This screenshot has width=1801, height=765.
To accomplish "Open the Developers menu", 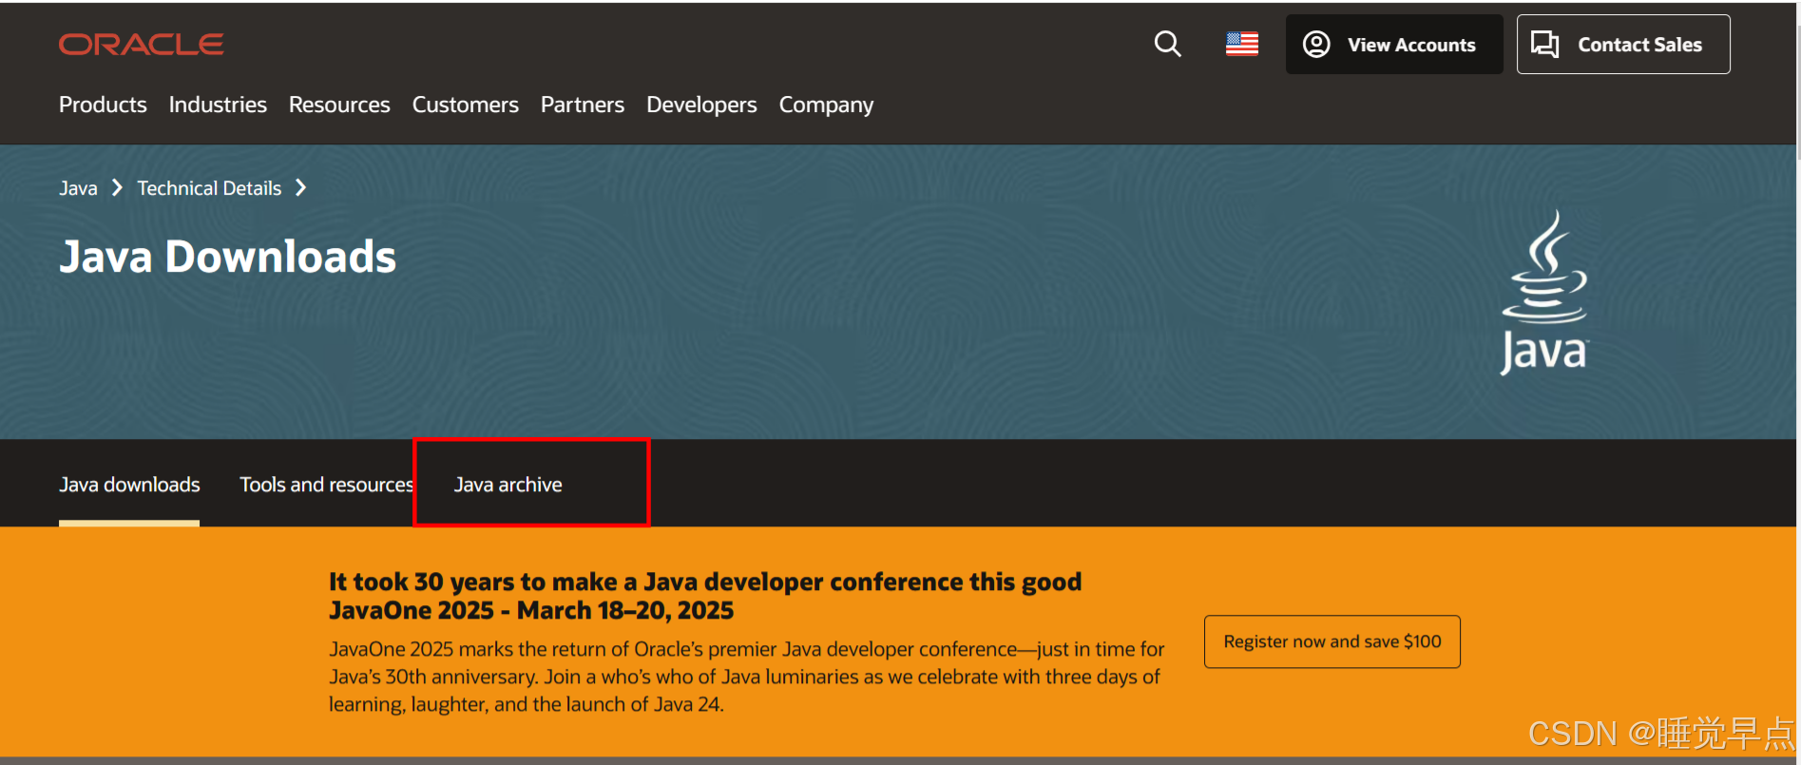I will tap(701, 105).
